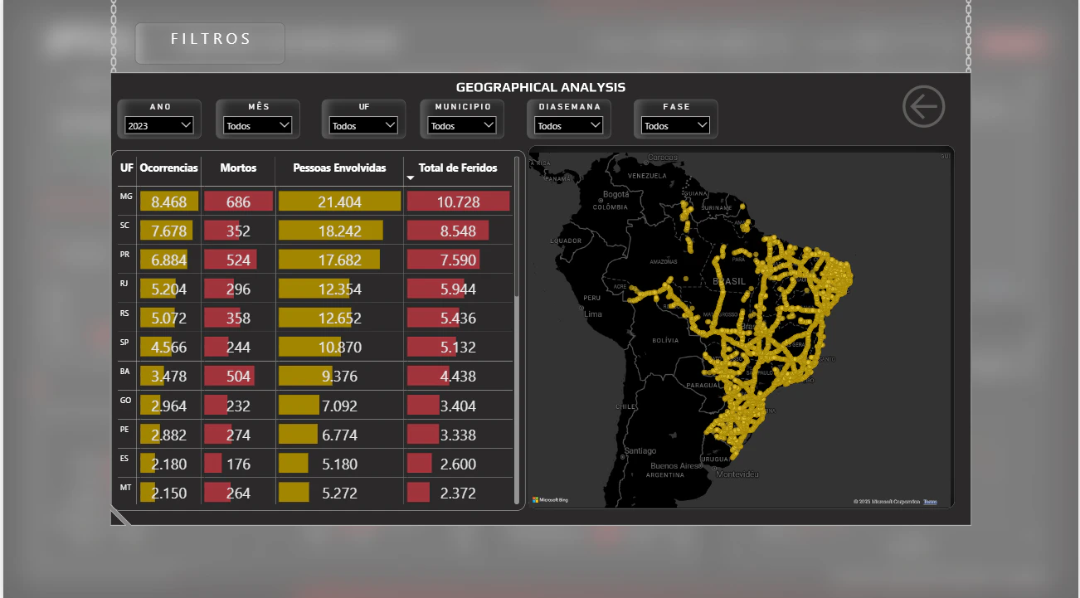The width and height of the screenshot is (1080, 598).
Task: Click the sort arrow under Total de Feridos
Action: (410, 178)
